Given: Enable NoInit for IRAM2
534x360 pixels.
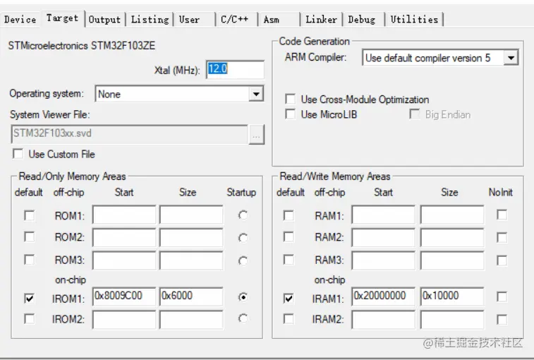Looking at the screenshot, I should (x=502, y=320).
